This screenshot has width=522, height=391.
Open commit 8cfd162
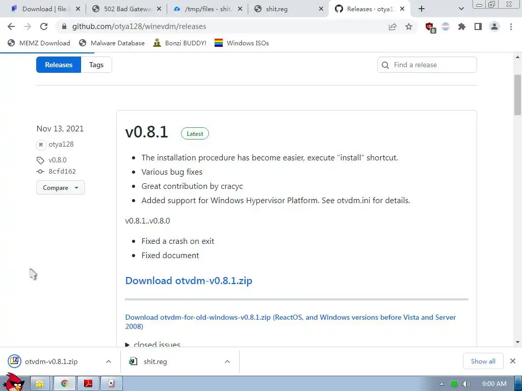[62, 171]
